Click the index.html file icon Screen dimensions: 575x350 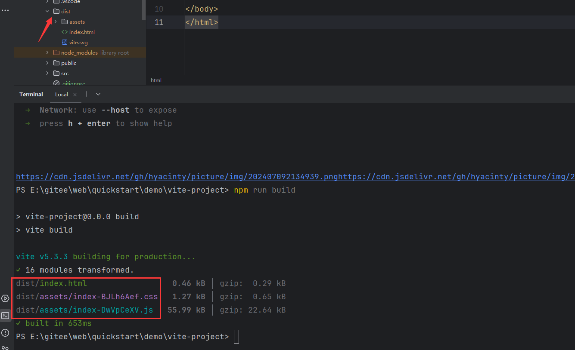65,32
